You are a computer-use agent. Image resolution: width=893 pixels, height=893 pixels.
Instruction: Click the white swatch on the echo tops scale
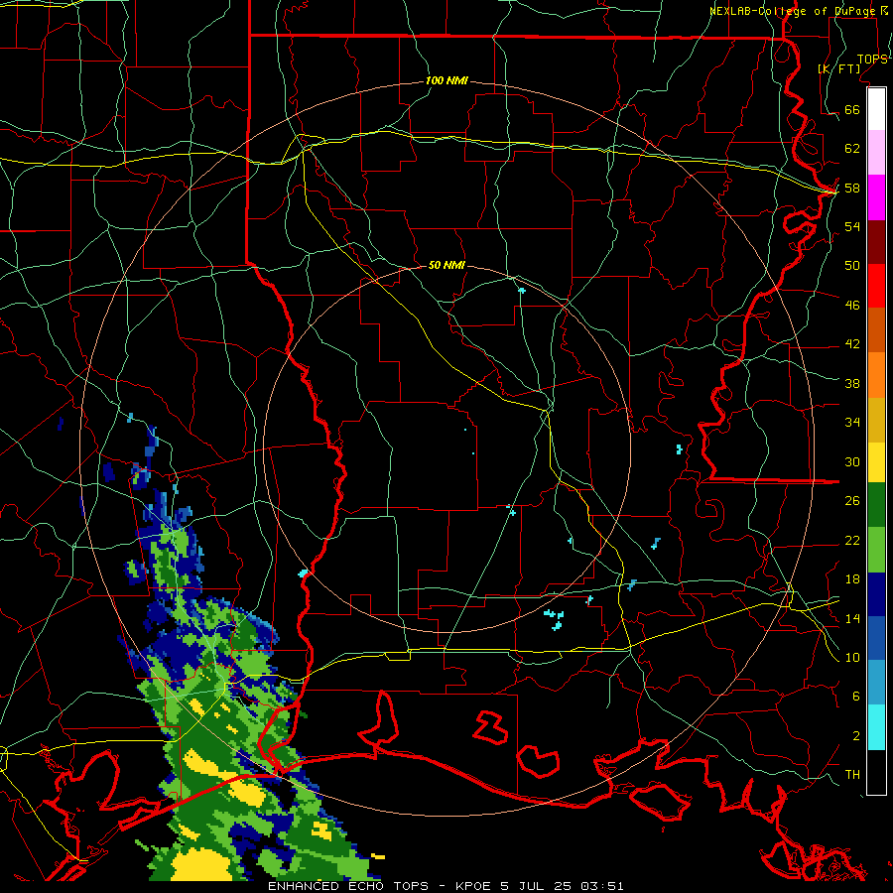pyautogui.click(x=876, y=109)
